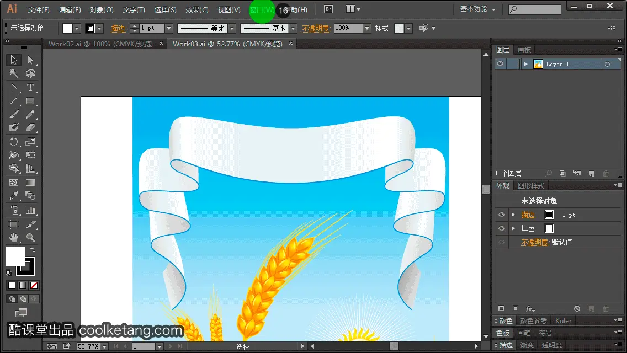Open the 效果(C) menu
The width and height of the screenshot is (627, 353).
(197, 9)
